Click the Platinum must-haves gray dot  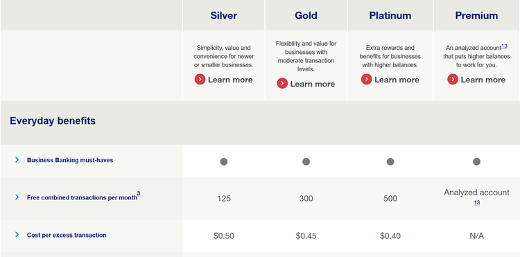[x=390, y=161]
